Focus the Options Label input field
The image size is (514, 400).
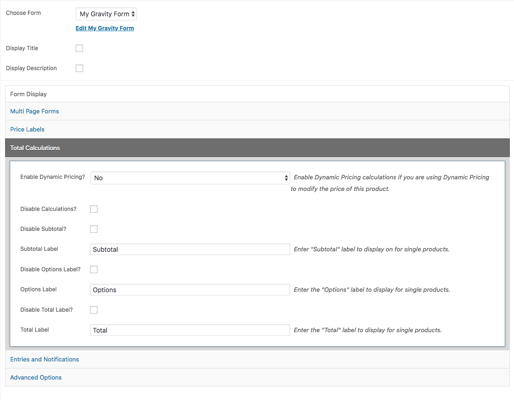[x=190, y=290]
